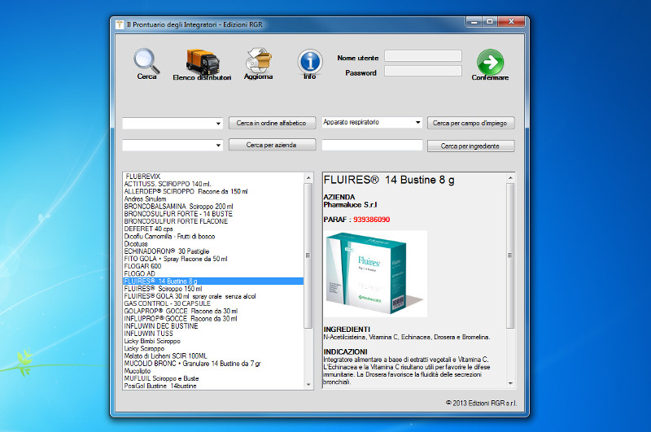Select INFLUWIN TUSS
651x432 pixels.
213,334
